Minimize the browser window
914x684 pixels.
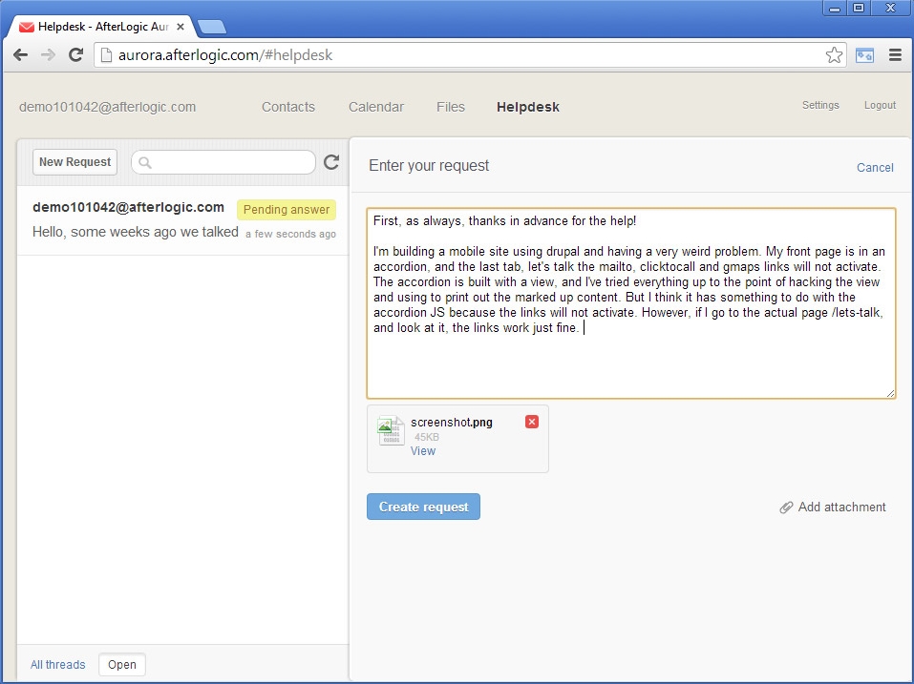pos(835,9)
